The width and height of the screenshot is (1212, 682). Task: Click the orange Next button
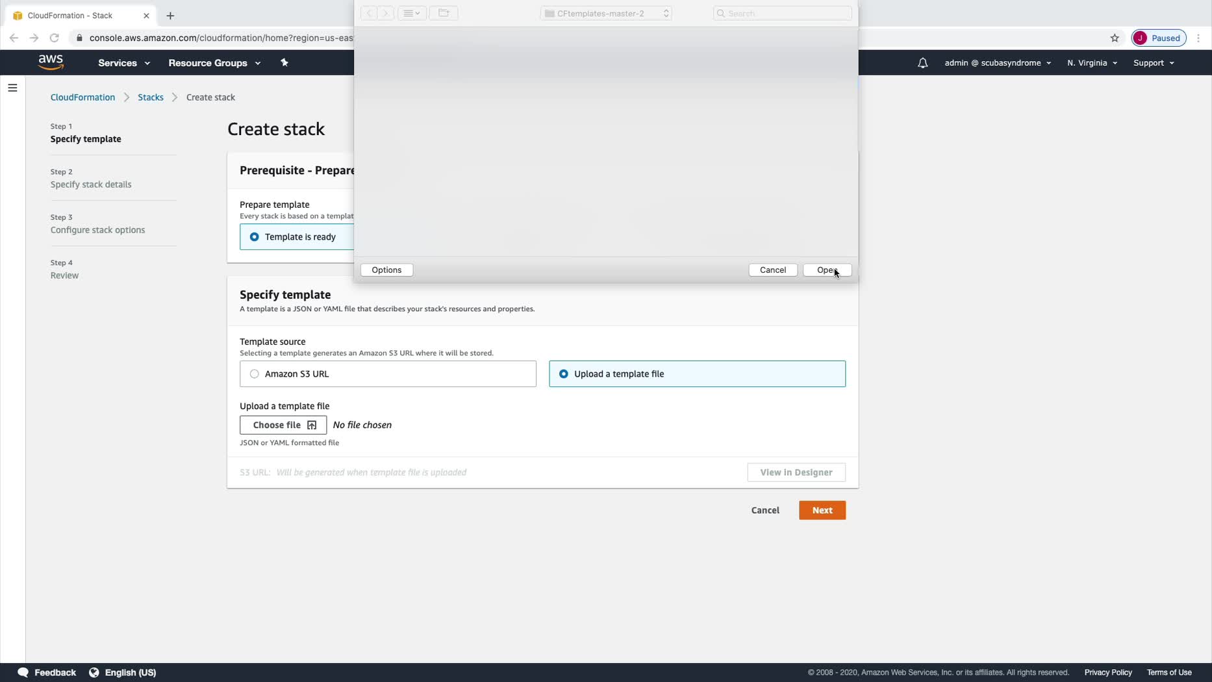click(822, 511)
